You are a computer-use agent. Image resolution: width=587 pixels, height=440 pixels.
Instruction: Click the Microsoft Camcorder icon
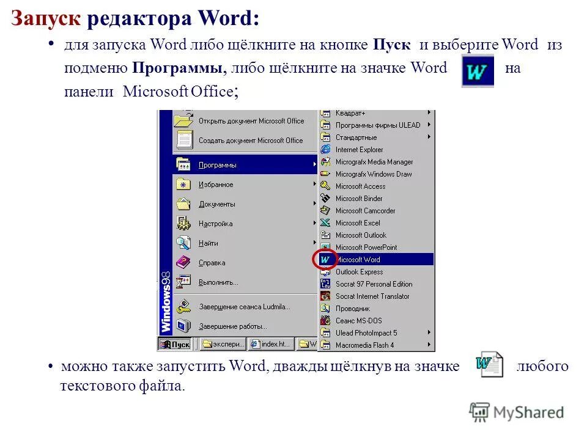[x=325, y=211]
